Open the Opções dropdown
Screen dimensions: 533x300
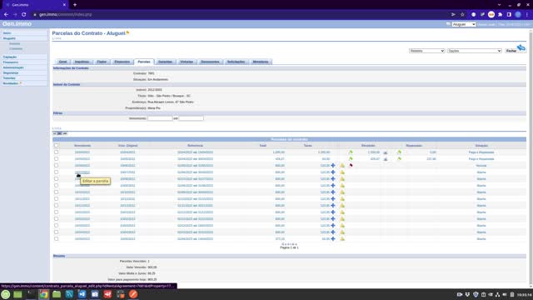(474, 51)
